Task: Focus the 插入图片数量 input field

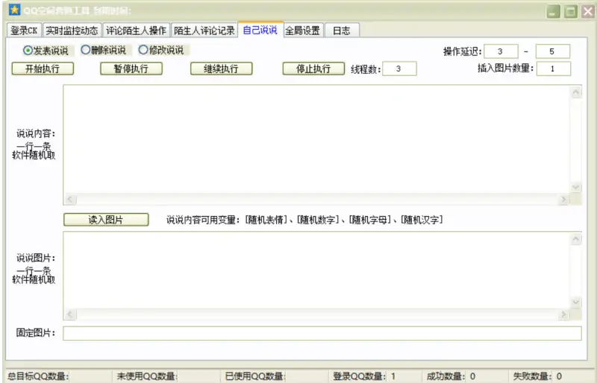Action: (554, 69)
